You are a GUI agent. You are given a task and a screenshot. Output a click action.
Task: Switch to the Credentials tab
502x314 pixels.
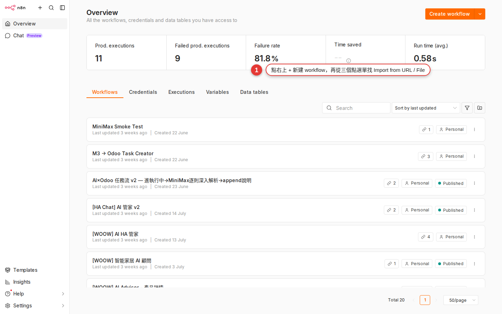143,92
